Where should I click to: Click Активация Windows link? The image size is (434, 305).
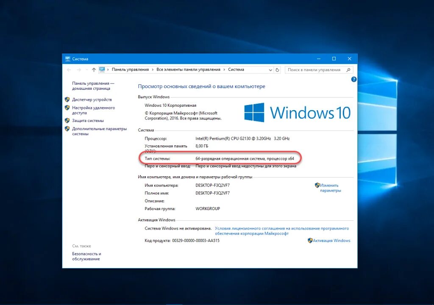[x=331, y=241]
